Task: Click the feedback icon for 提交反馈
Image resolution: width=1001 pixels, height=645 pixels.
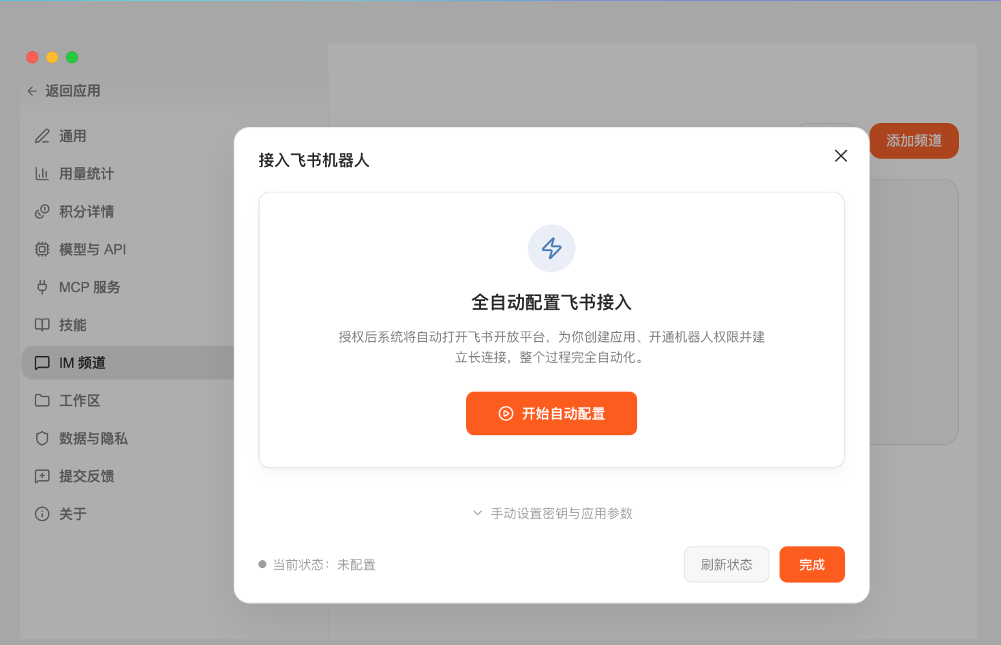Action: [42, 476]
